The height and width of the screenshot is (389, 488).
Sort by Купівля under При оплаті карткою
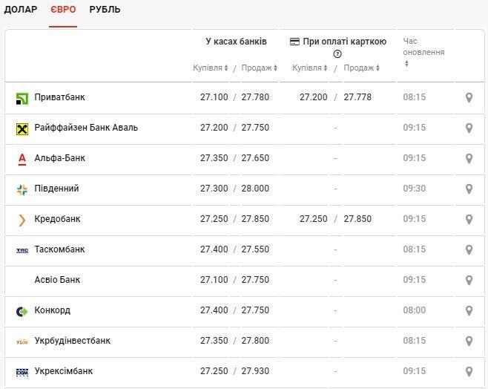tap(310, 68)
